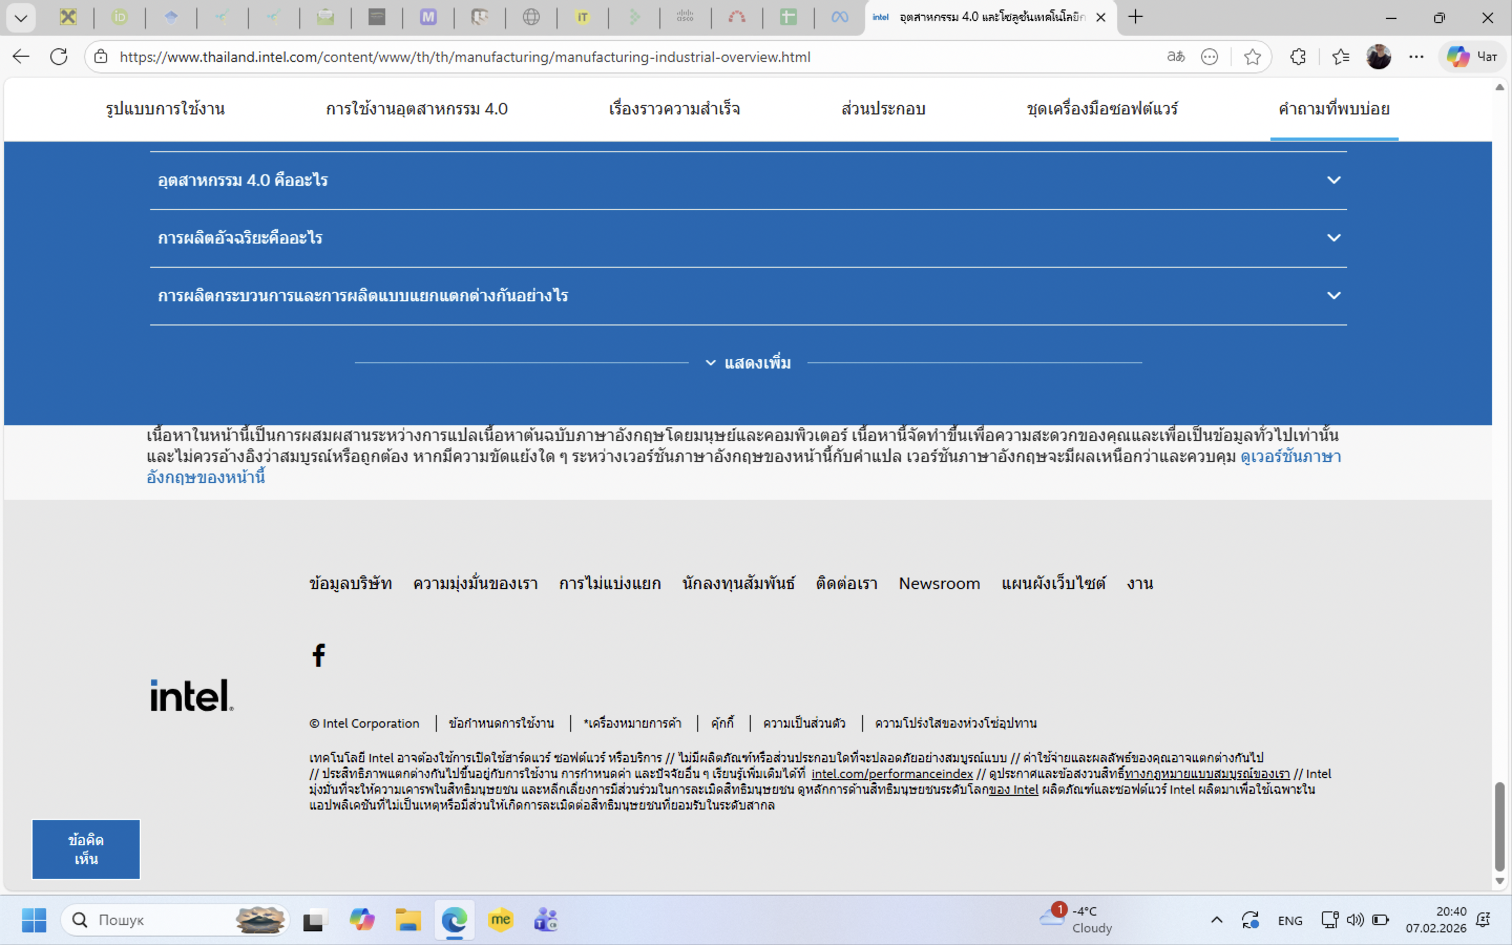Click the site info lock icon
The width and height of the screenshot is (1512, 945).
[101, 57]
